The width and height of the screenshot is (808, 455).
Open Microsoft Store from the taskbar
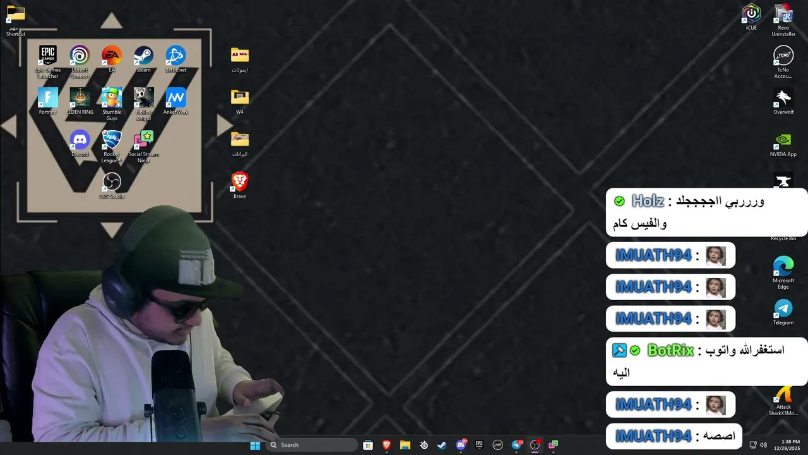368,445
